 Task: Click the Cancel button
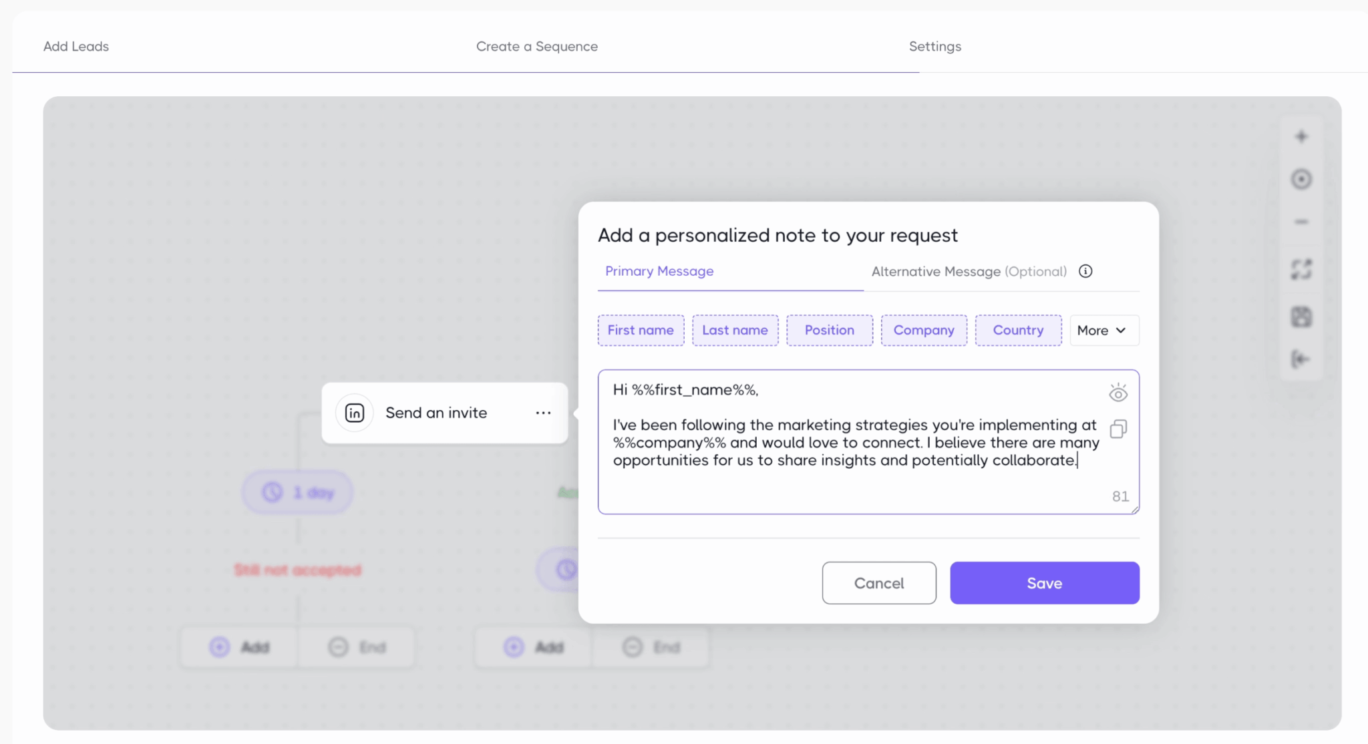879,583
